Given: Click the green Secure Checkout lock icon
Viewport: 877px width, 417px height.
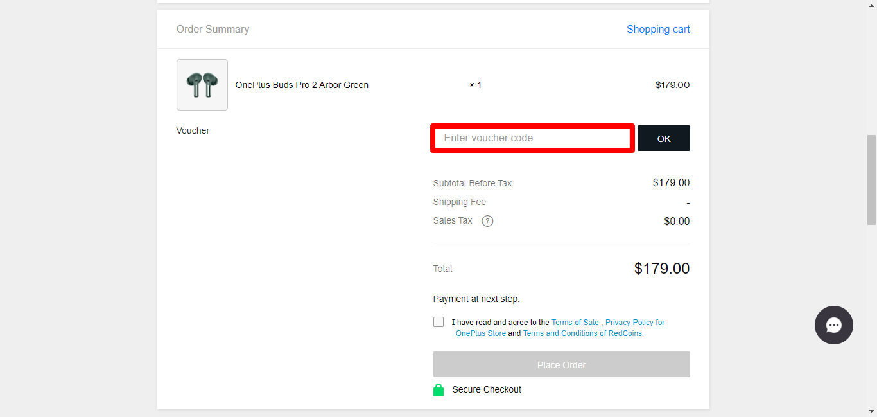Looking at the screenshot, I should point(438,389).
